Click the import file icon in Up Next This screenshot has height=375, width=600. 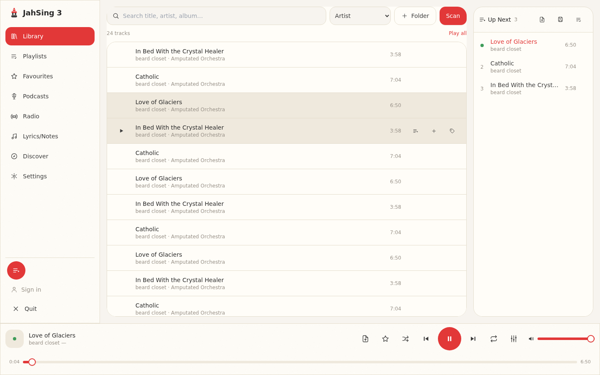pyautogui.click(x=542, y=20)
